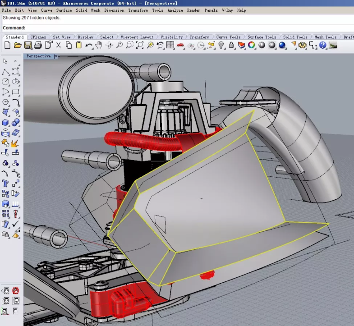The image size is (354, 326).
Task: Click the Save file icon
Action: tap(28, 45)
